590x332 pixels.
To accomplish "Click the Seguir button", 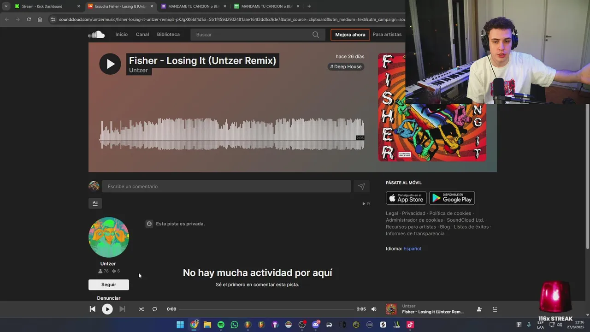I will 109,285.
